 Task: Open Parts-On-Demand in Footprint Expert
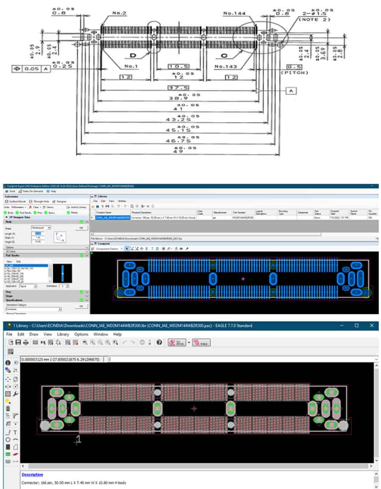click(x=31, y=191)
